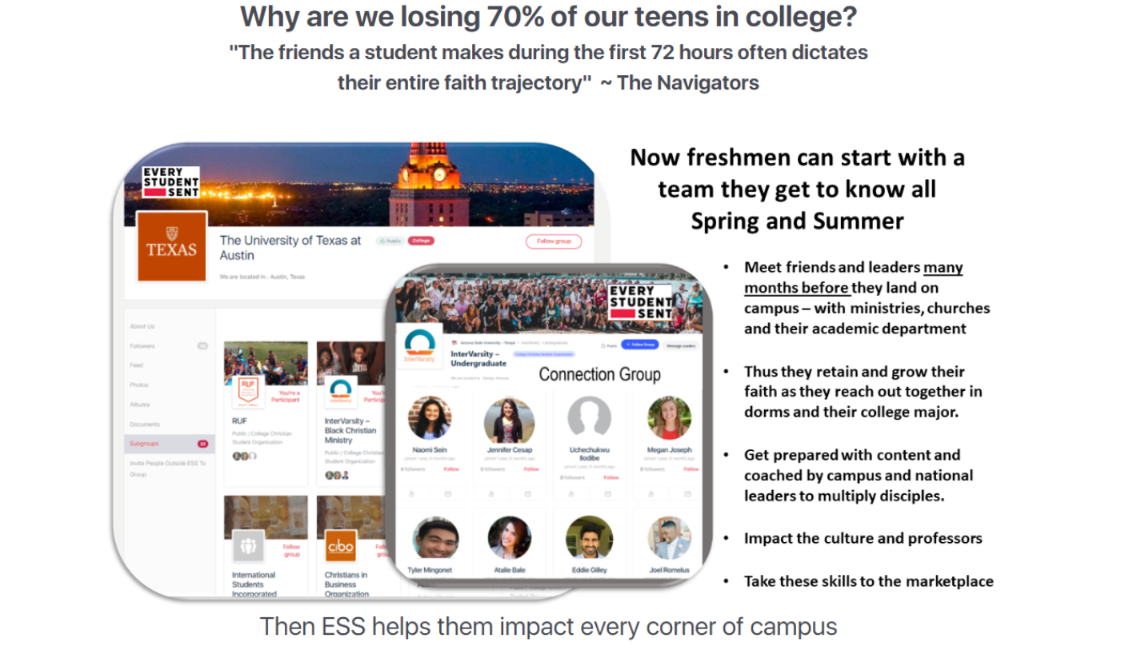Screen dimensions: 1129x658
Task: Select About Us in the sidebar
Action: 142,326
